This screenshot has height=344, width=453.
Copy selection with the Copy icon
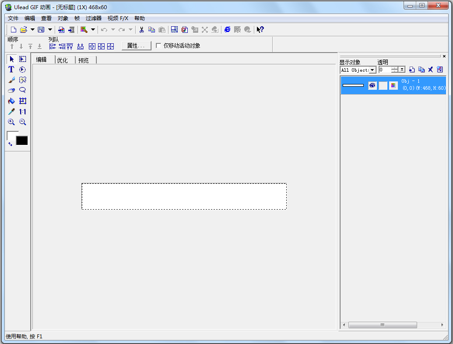pyautogui.click(x=152, y=29)
